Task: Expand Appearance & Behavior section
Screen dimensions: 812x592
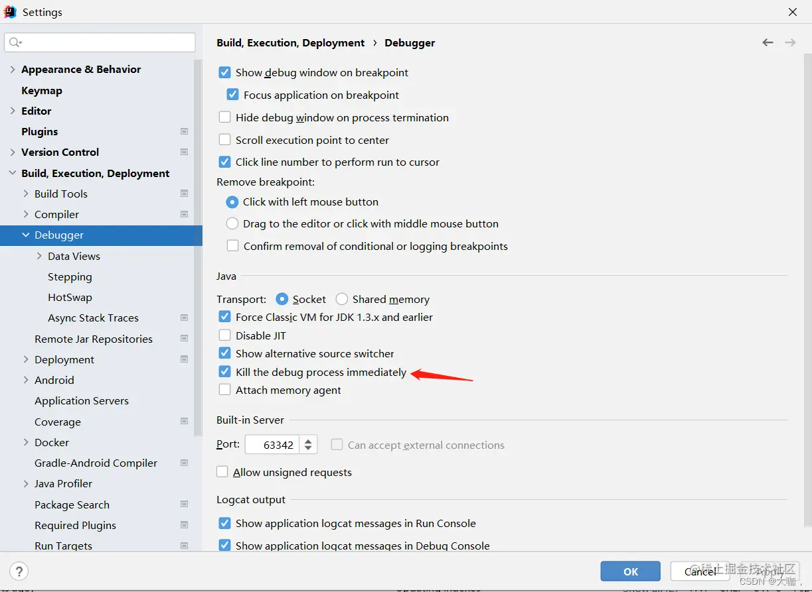Action: [13, 69]
